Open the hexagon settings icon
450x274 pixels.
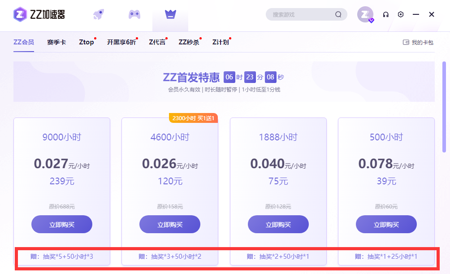click(x=401, y=14)
